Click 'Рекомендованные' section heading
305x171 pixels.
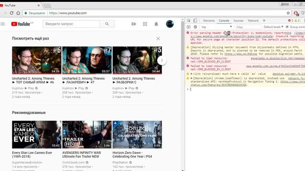(x=29, y=113)
